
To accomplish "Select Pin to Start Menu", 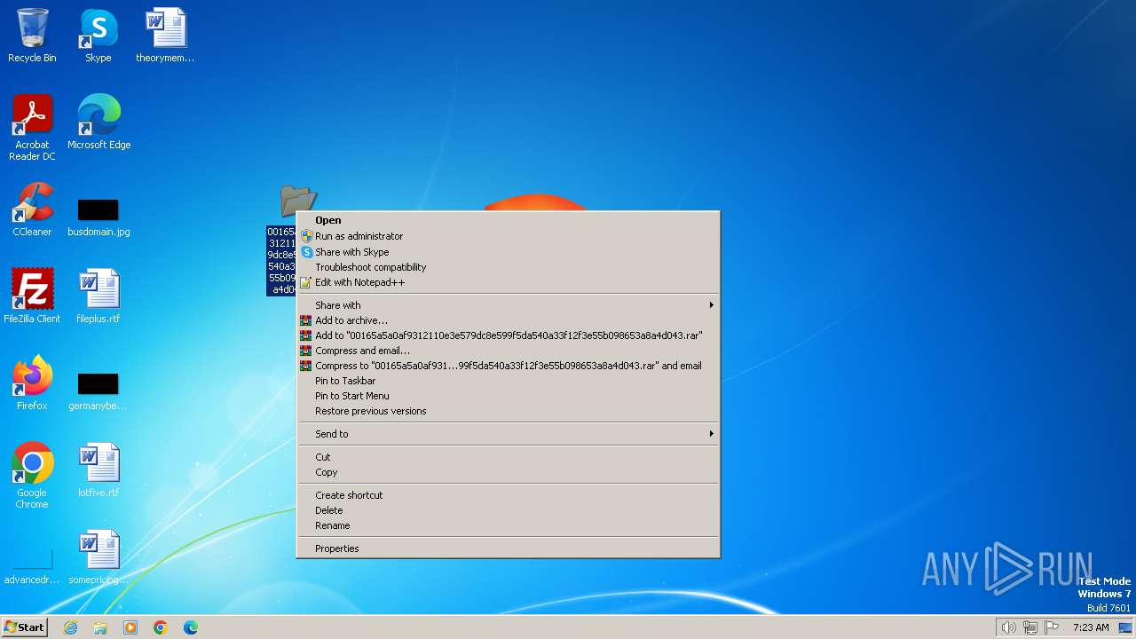I will point(508,396).
